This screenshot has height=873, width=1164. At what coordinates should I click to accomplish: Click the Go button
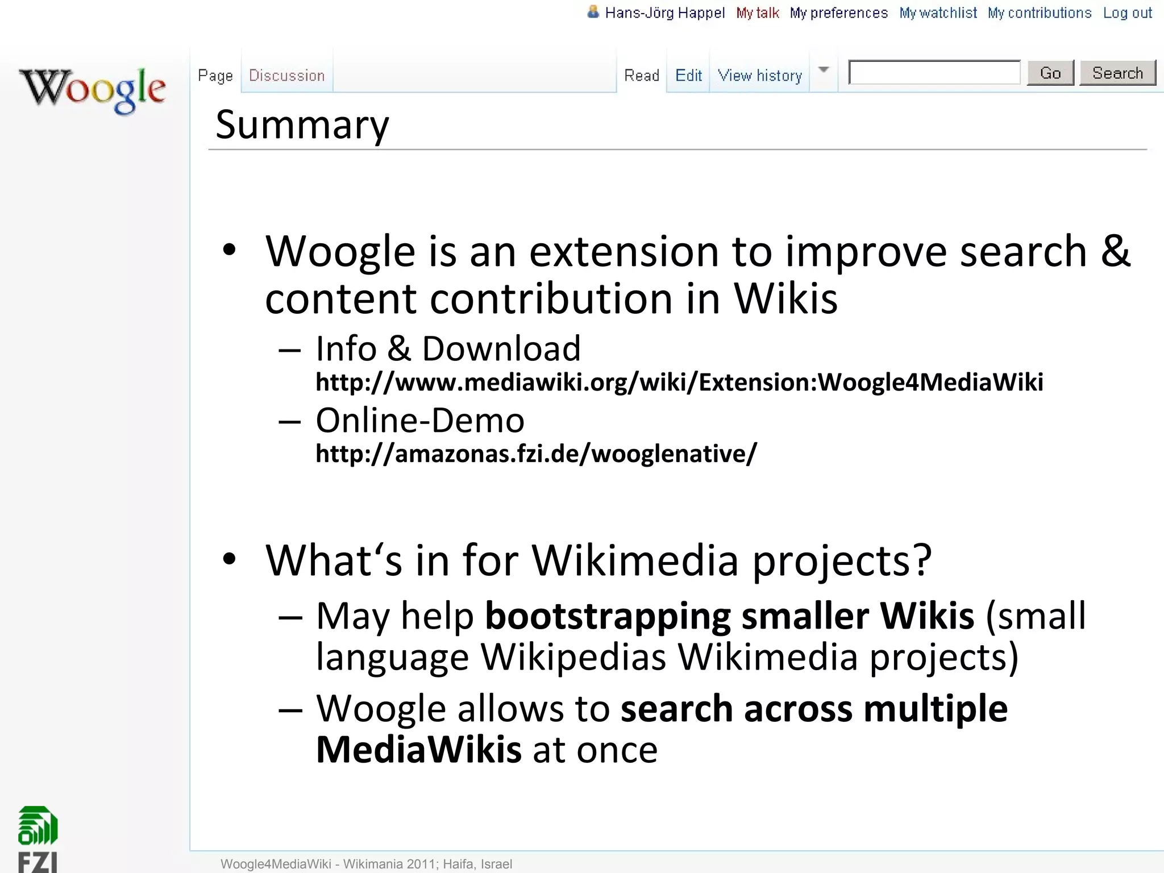[x=1050, y=73]
